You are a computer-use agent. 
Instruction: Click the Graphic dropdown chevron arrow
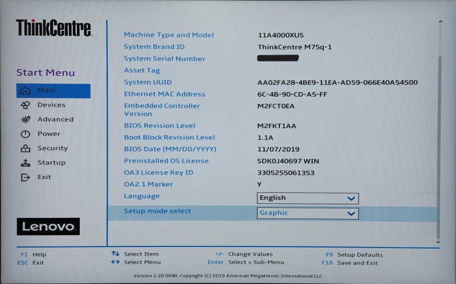(351, 214)
